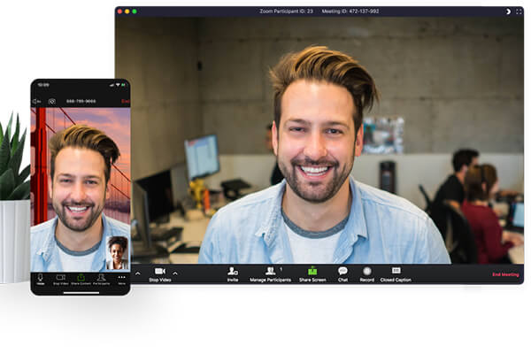Minimize the desktop window with the yellow button
The width and height of the screenshot is (531, 354).
tap(127, 12)
